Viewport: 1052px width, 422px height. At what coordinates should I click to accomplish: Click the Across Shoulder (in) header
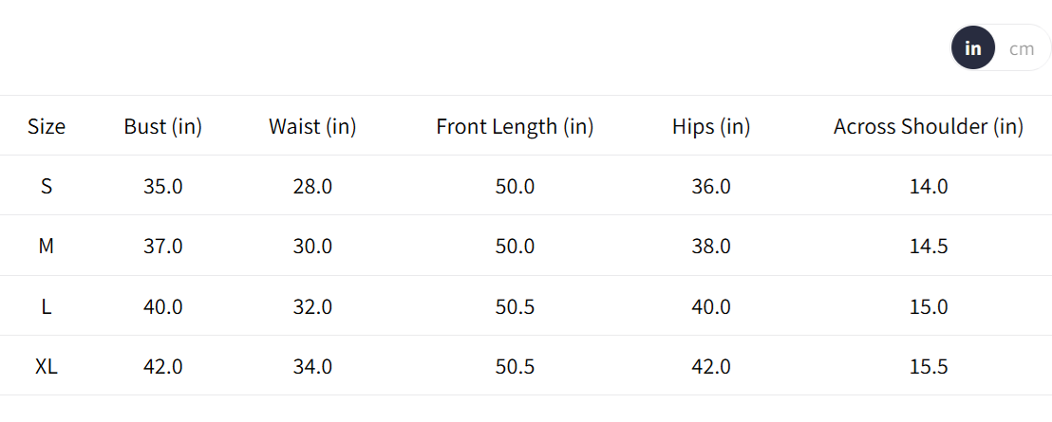click(929, 126)
